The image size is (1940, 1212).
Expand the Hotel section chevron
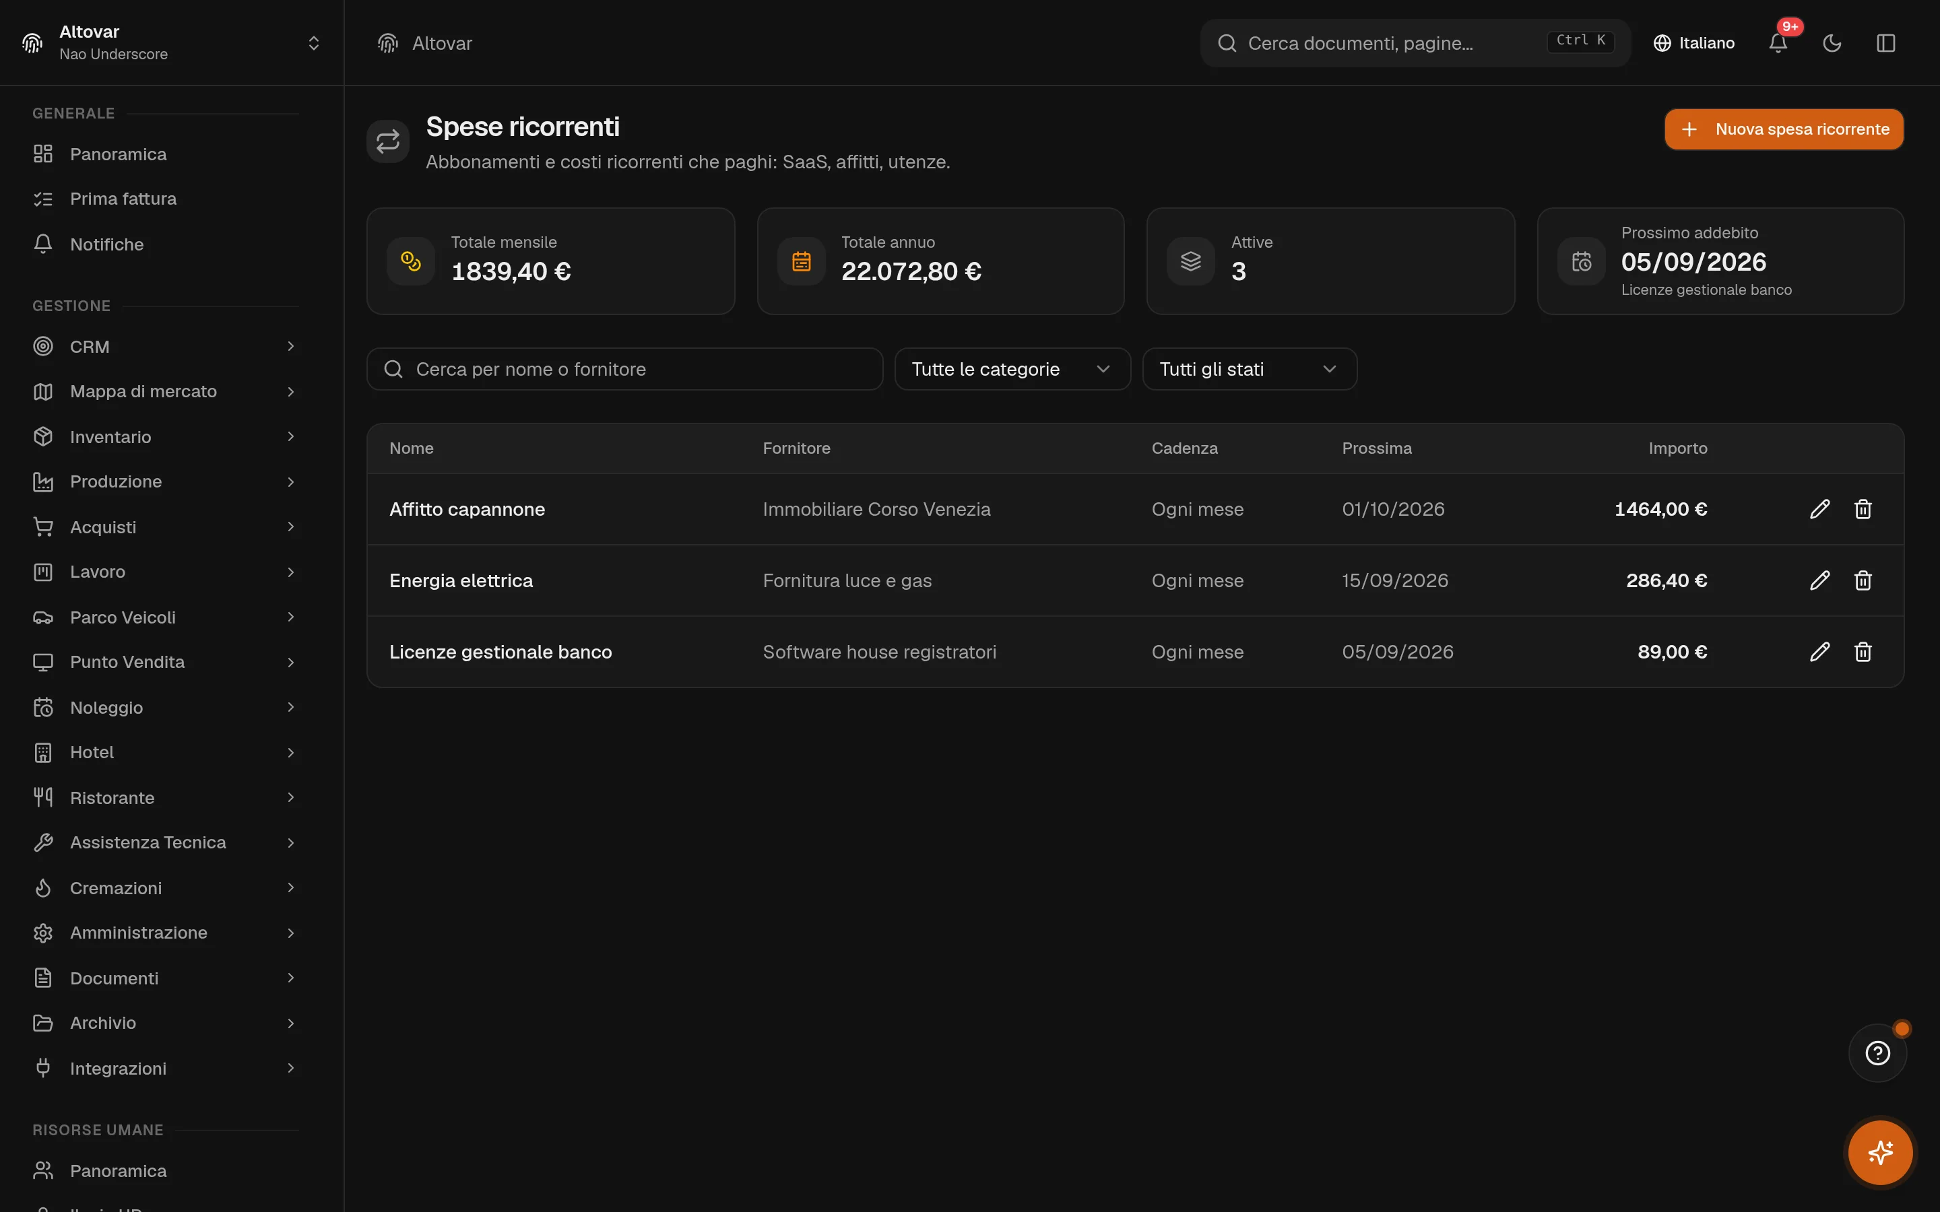[291, 752]
